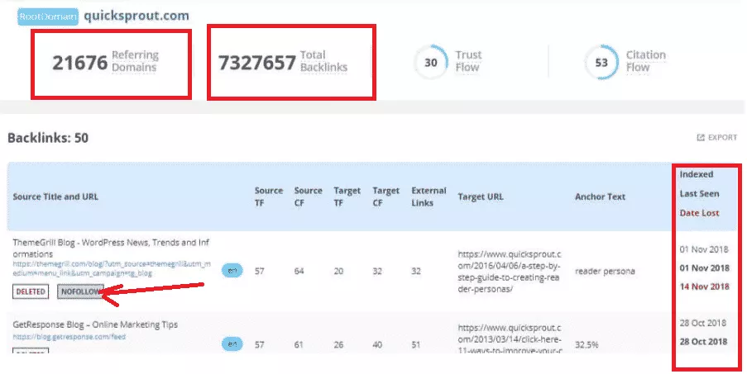Click the Date Lost column header
This screenshot has height=374, width=747.
[x=699, y=213]
